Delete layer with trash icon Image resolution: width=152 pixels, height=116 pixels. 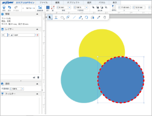38,77
